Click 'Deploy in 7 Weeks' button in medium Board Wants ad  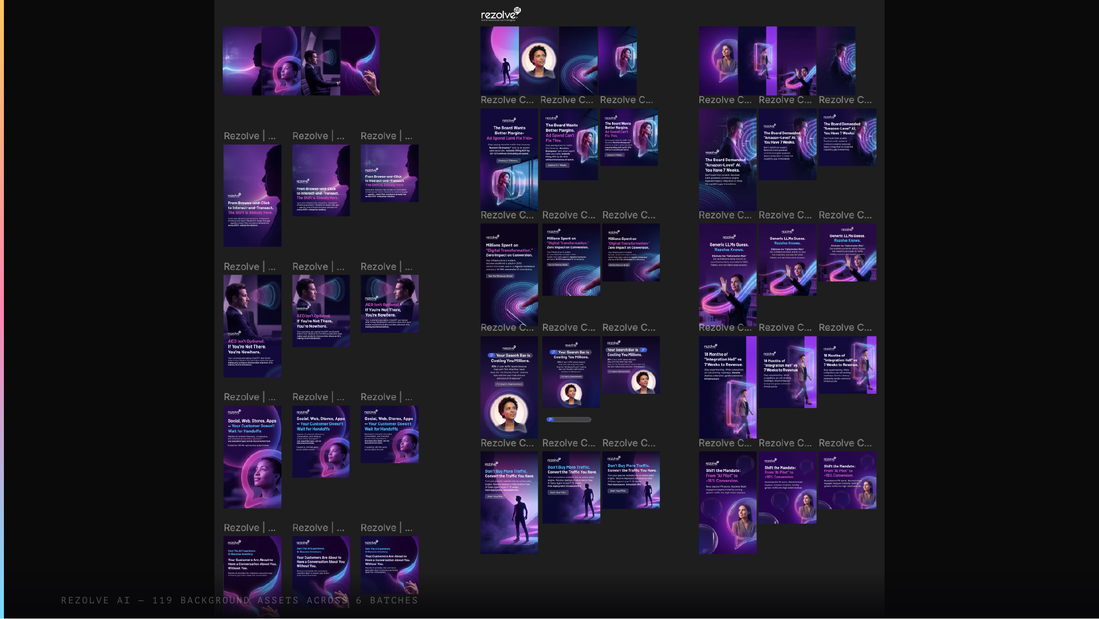click(x=557, y=165)
